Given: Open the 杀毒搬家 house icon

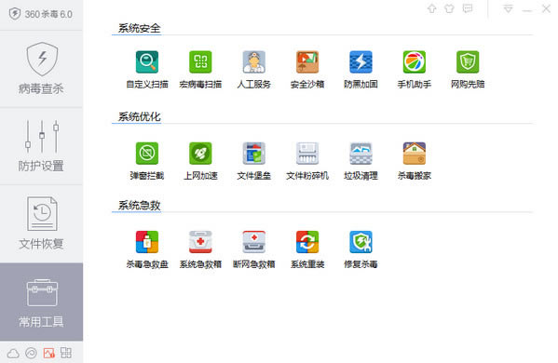Looking at the screenshot, I should pyautogui.click(x=414, y=154).
